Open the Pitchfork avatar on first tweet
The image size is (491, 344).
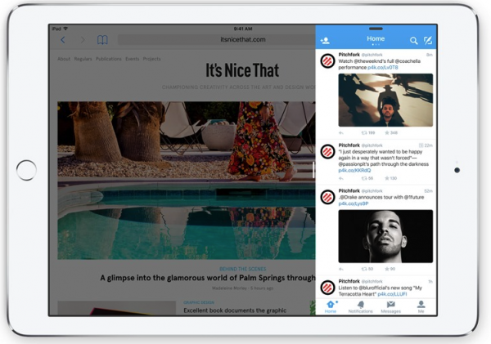(327, 61)
